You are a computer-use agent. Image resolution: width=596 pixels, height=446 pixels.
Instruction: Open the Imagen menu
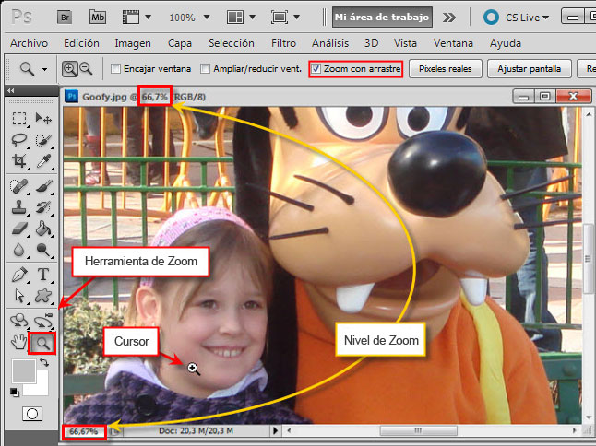(133, 43)
